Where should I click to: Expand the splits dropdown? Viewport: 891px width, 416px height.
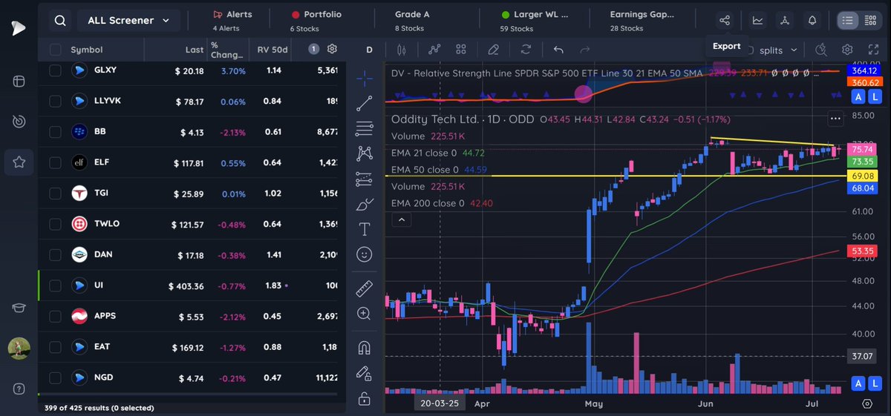pos(777,50)
